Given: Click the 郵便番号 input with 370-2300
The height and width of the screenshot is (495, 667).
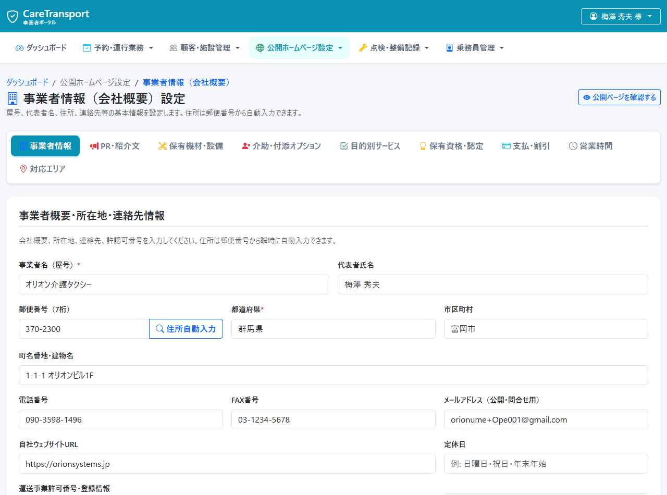Looking at the screenshot, I should pyautogui.click(x=84, y=329).
